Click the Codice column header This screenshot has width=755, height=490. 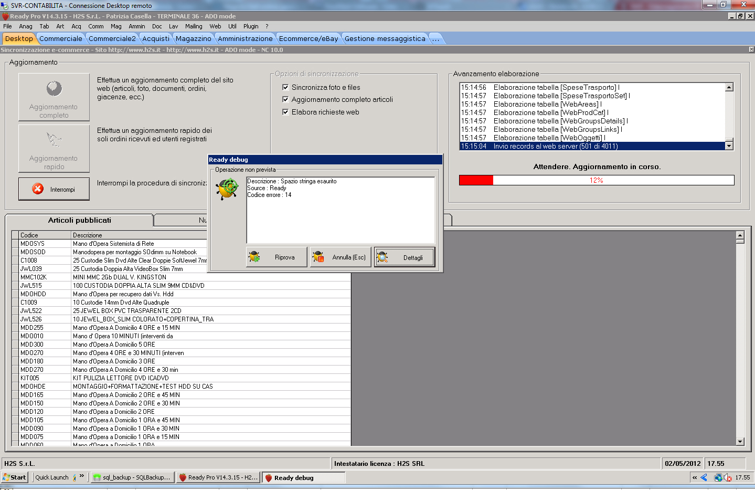pyautogui.click(x=45, y=235)
